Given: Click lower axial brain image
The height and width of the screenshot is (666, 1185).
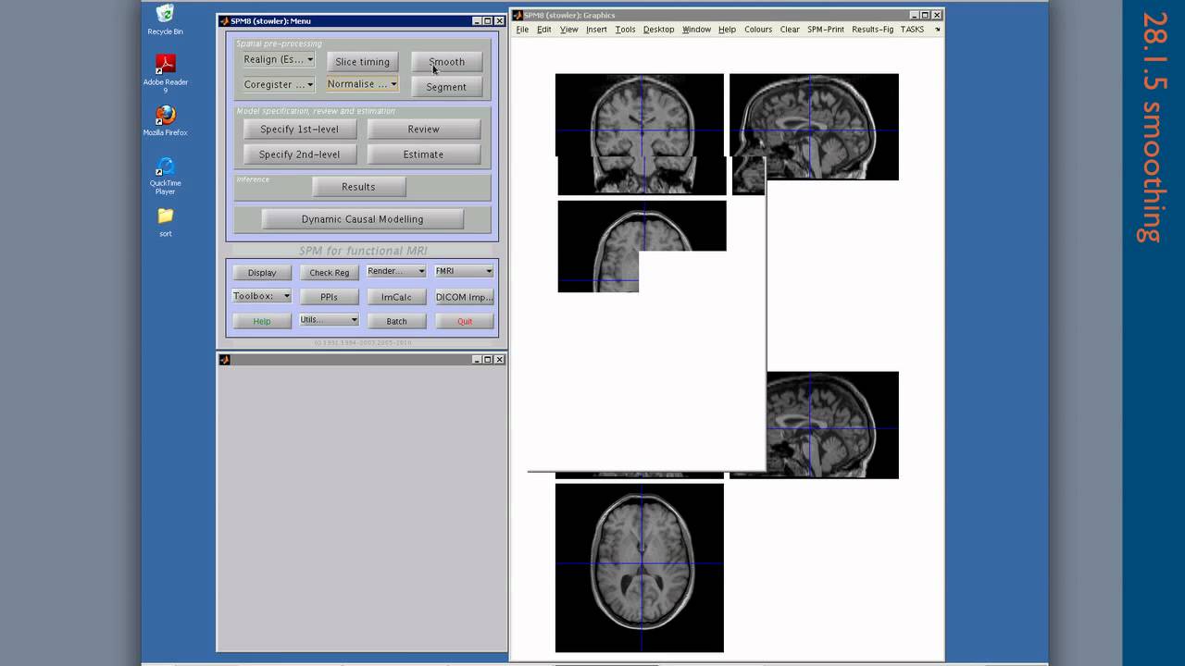Looking at the screenshot, I should point(640,568).
